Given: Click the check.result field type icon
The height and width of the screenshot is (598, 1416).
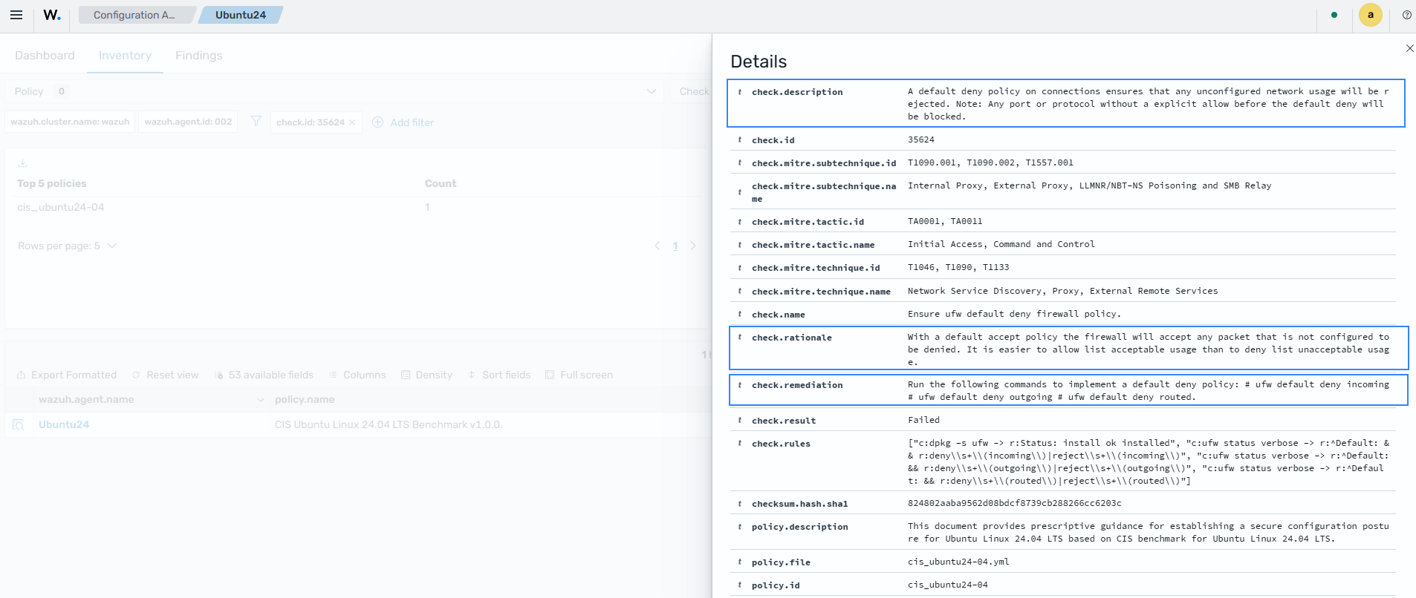Looking at the screenshot, I should pyautogui.click(x=740, y=420).
